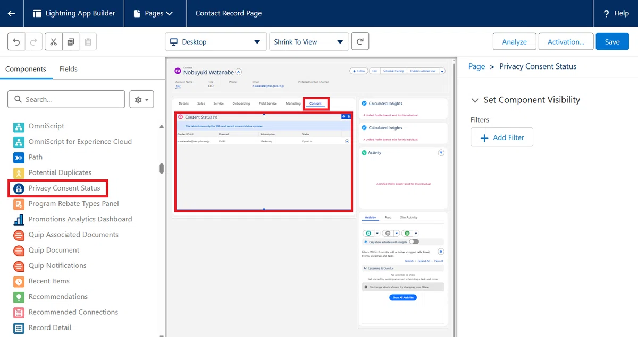The image size is (638, 337).
Task: Click the Page breadcrumb link
Action: [x=476, y=66]
